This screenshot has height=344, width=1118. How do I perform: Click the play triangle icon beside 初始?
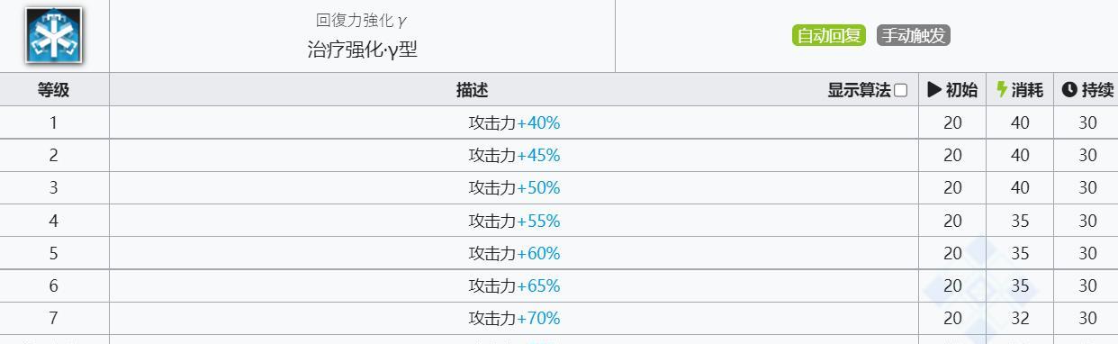pyautogui.click(x=933, y=90)
